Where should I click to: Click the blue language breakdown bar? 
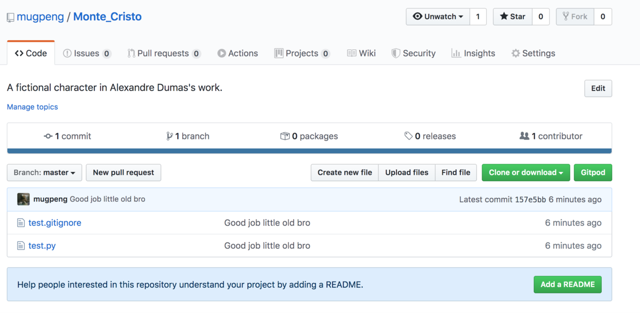click(309, 151)
